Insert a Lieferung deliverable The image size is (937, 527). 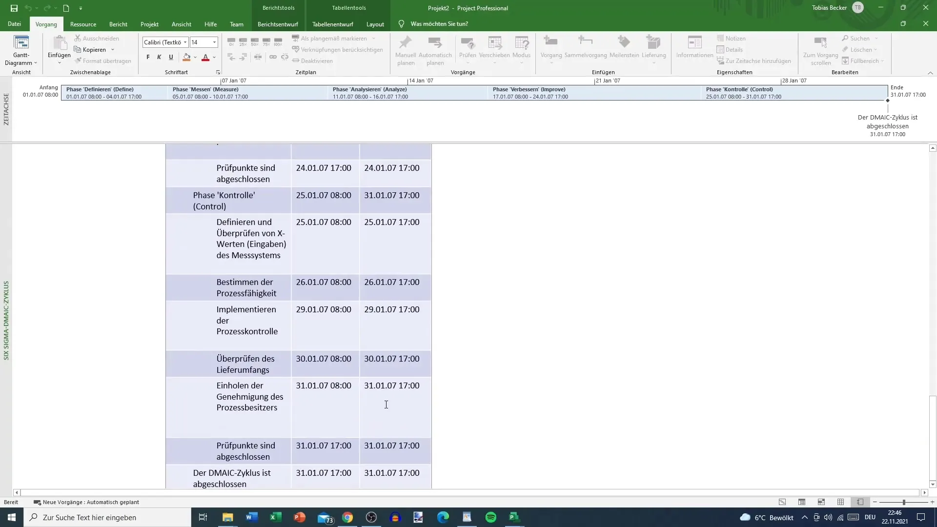(x=653, y=50)
